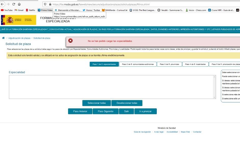Click the browser home icon
This screenshot has height=142, width=240.
tap(19, 4)
